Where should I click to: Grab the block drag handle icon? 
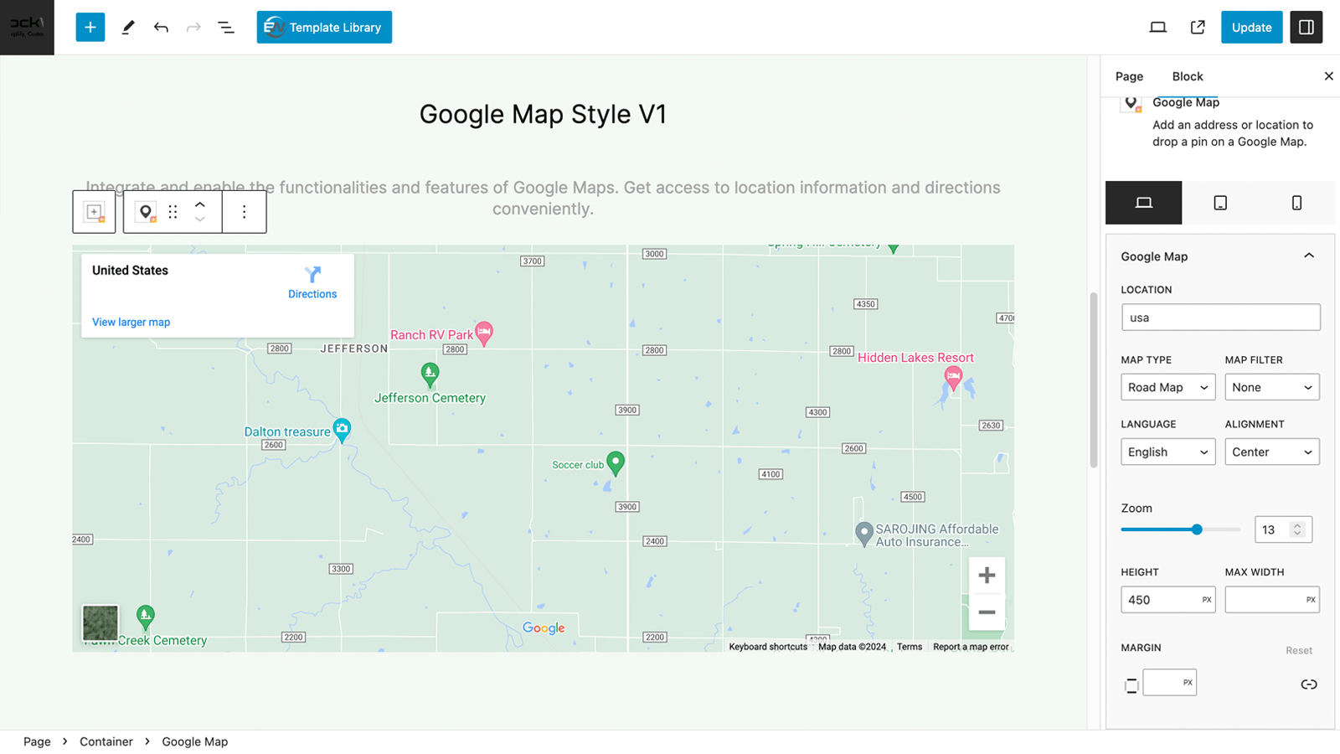pos(173,212)
